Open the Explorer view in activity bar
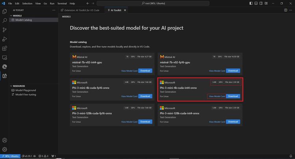The width and height of the screenshot is (295, 159). pyautogui.click(x=4, y=11)
